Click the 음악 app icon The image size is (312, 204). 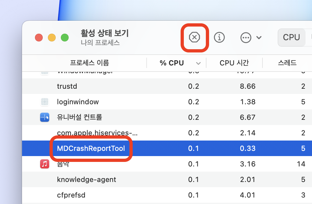tap(45, 164)
